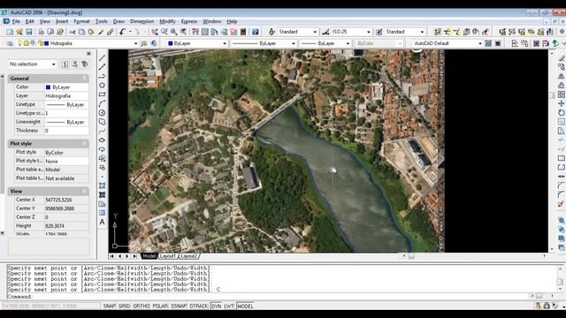Close the Properties palette
The height and width of the screenshot is (318, 566).
pyautogui.click(x=88, y=53)
